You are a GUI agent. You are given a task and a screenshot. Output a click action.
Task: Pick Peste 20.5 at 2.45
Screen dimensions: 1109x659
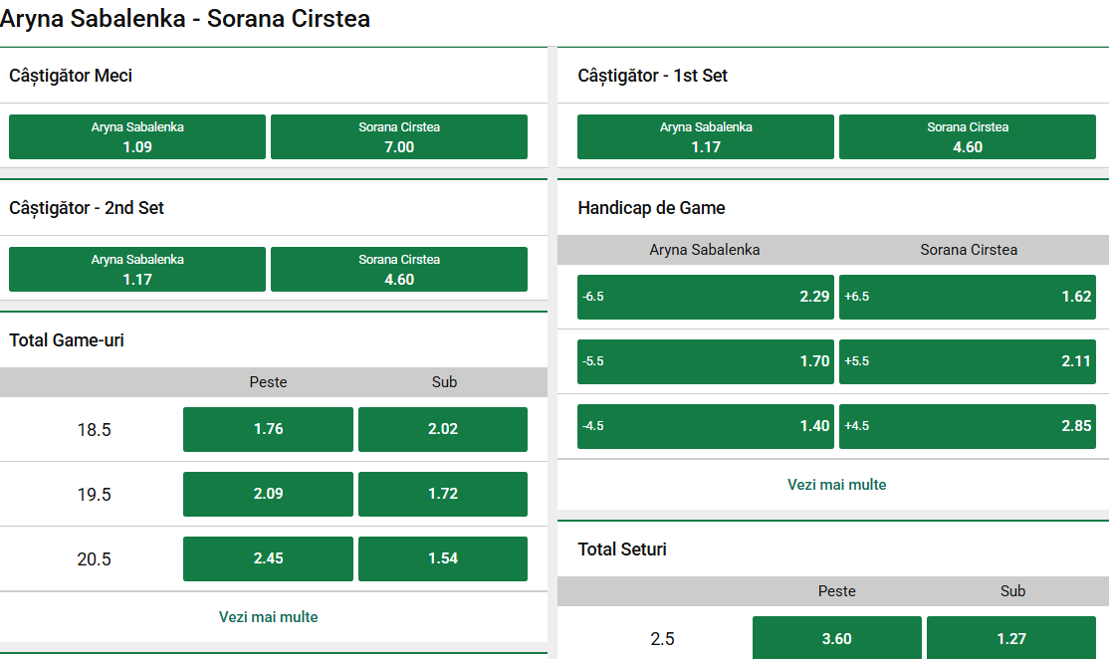267,558
